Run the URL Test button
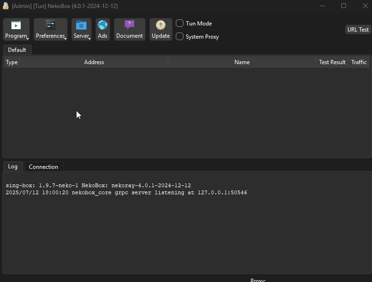Viewport: 372px width, 282px height. pos(358,29)
